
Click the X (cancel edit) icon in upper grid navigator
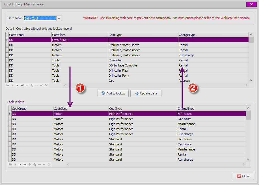(46, 85)
